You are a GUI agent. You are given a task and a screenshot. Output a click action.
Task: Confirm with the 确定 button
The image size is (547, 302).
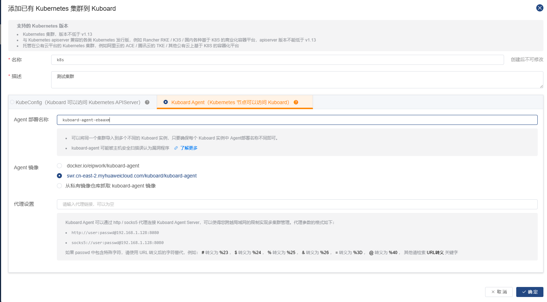point(530,292)
